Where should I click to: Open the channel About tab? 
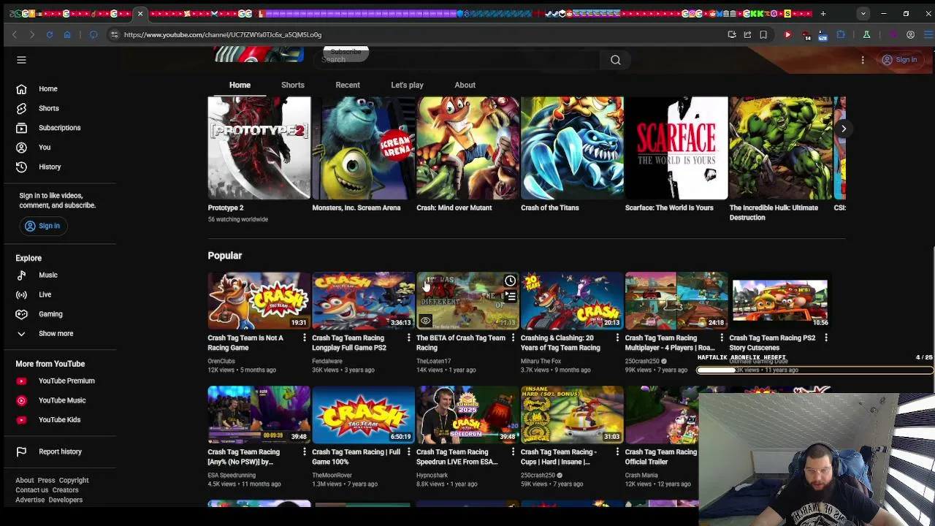click(465, 85)
